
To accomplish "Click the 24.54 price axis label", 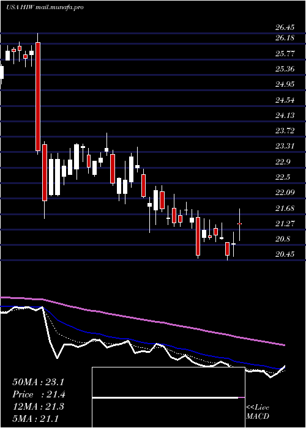I will pos(285,100).
